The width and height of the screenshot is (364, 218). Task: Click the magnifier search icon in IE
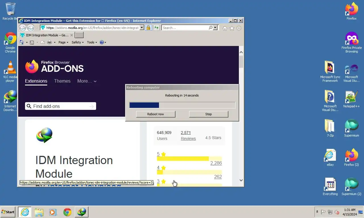click(x=210, y=28)
